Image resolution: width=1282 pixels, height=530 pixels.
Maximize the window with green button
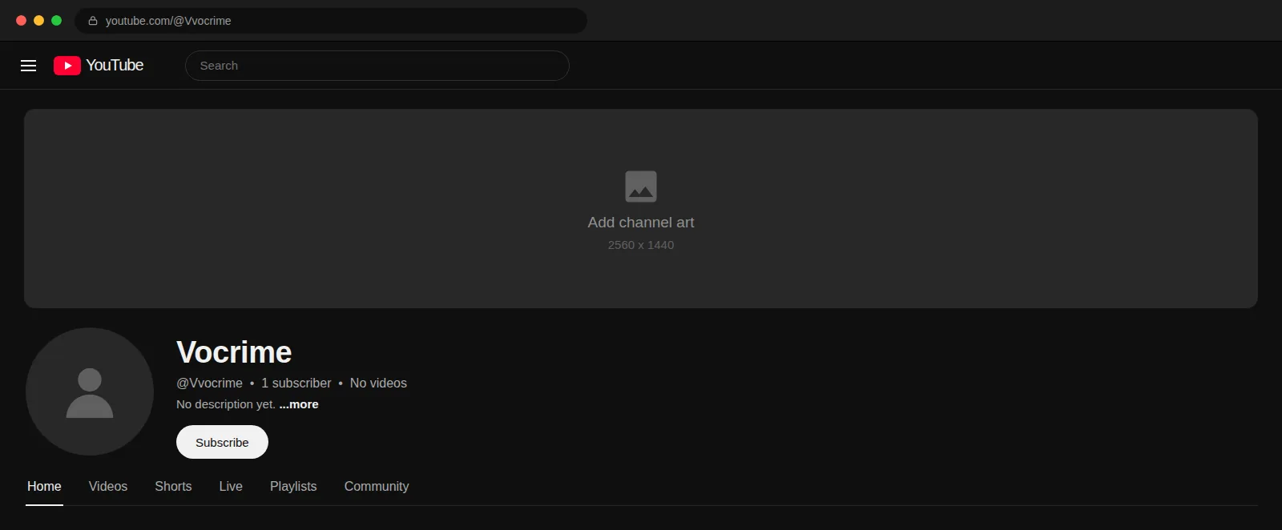(57, 21)
